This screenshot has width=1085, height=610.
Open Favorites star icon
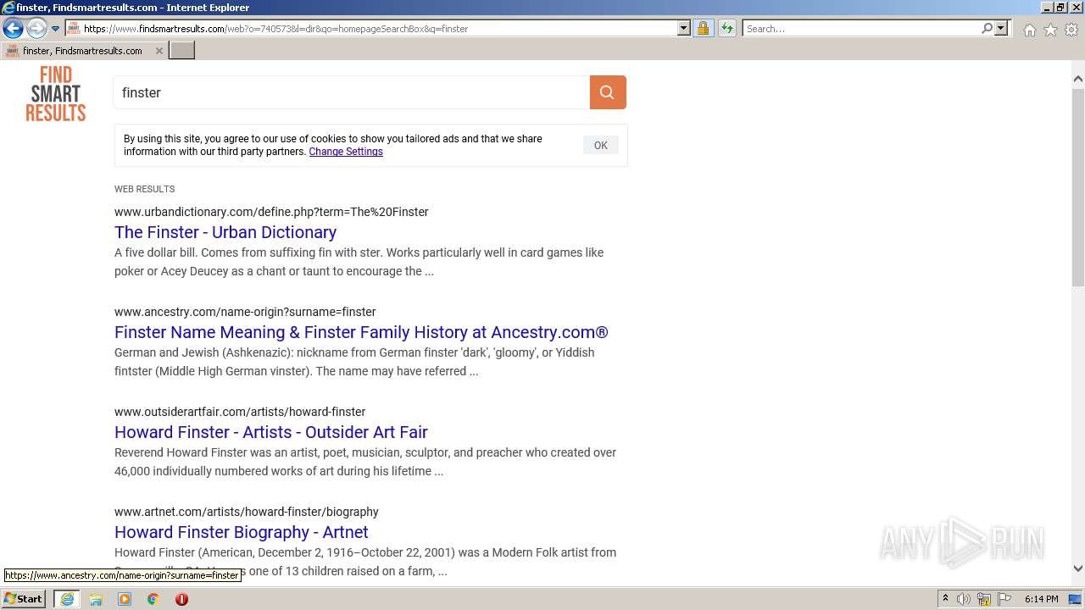1050,30
